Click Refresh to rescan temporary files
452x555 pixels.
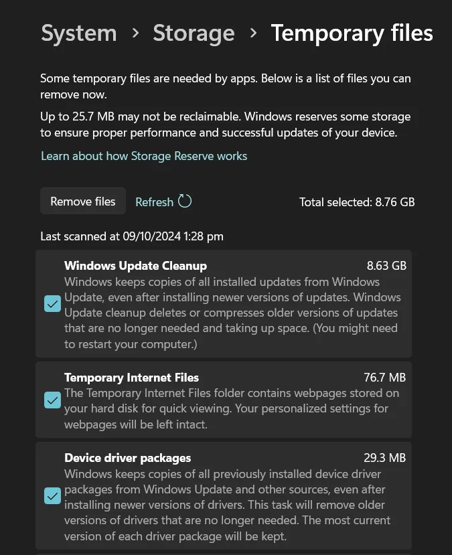click(x=154, y=201)
